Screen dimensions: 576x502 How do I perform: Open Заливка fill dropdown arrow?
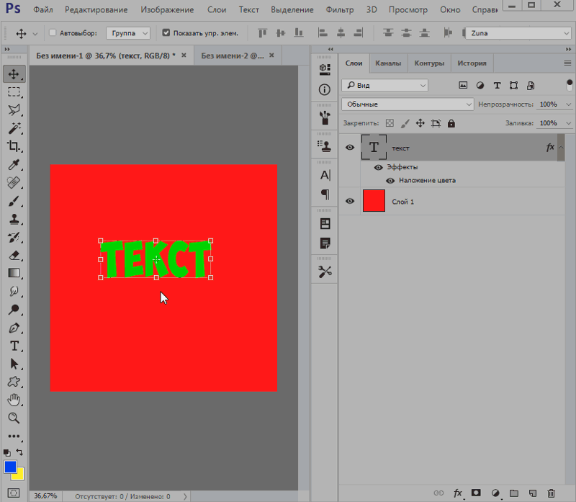point(569,123)
